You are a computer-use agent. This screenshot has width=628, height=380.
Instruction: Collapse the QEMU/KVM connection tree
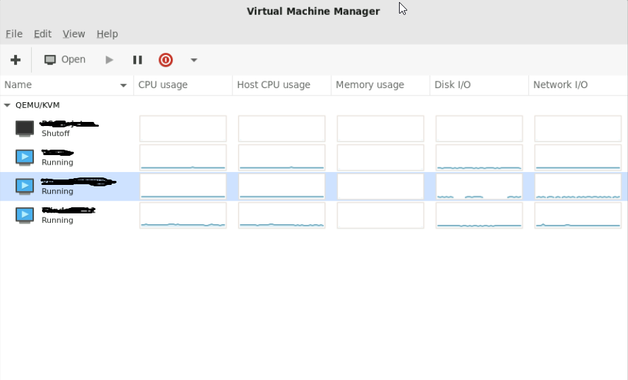[x=7, y=105]
